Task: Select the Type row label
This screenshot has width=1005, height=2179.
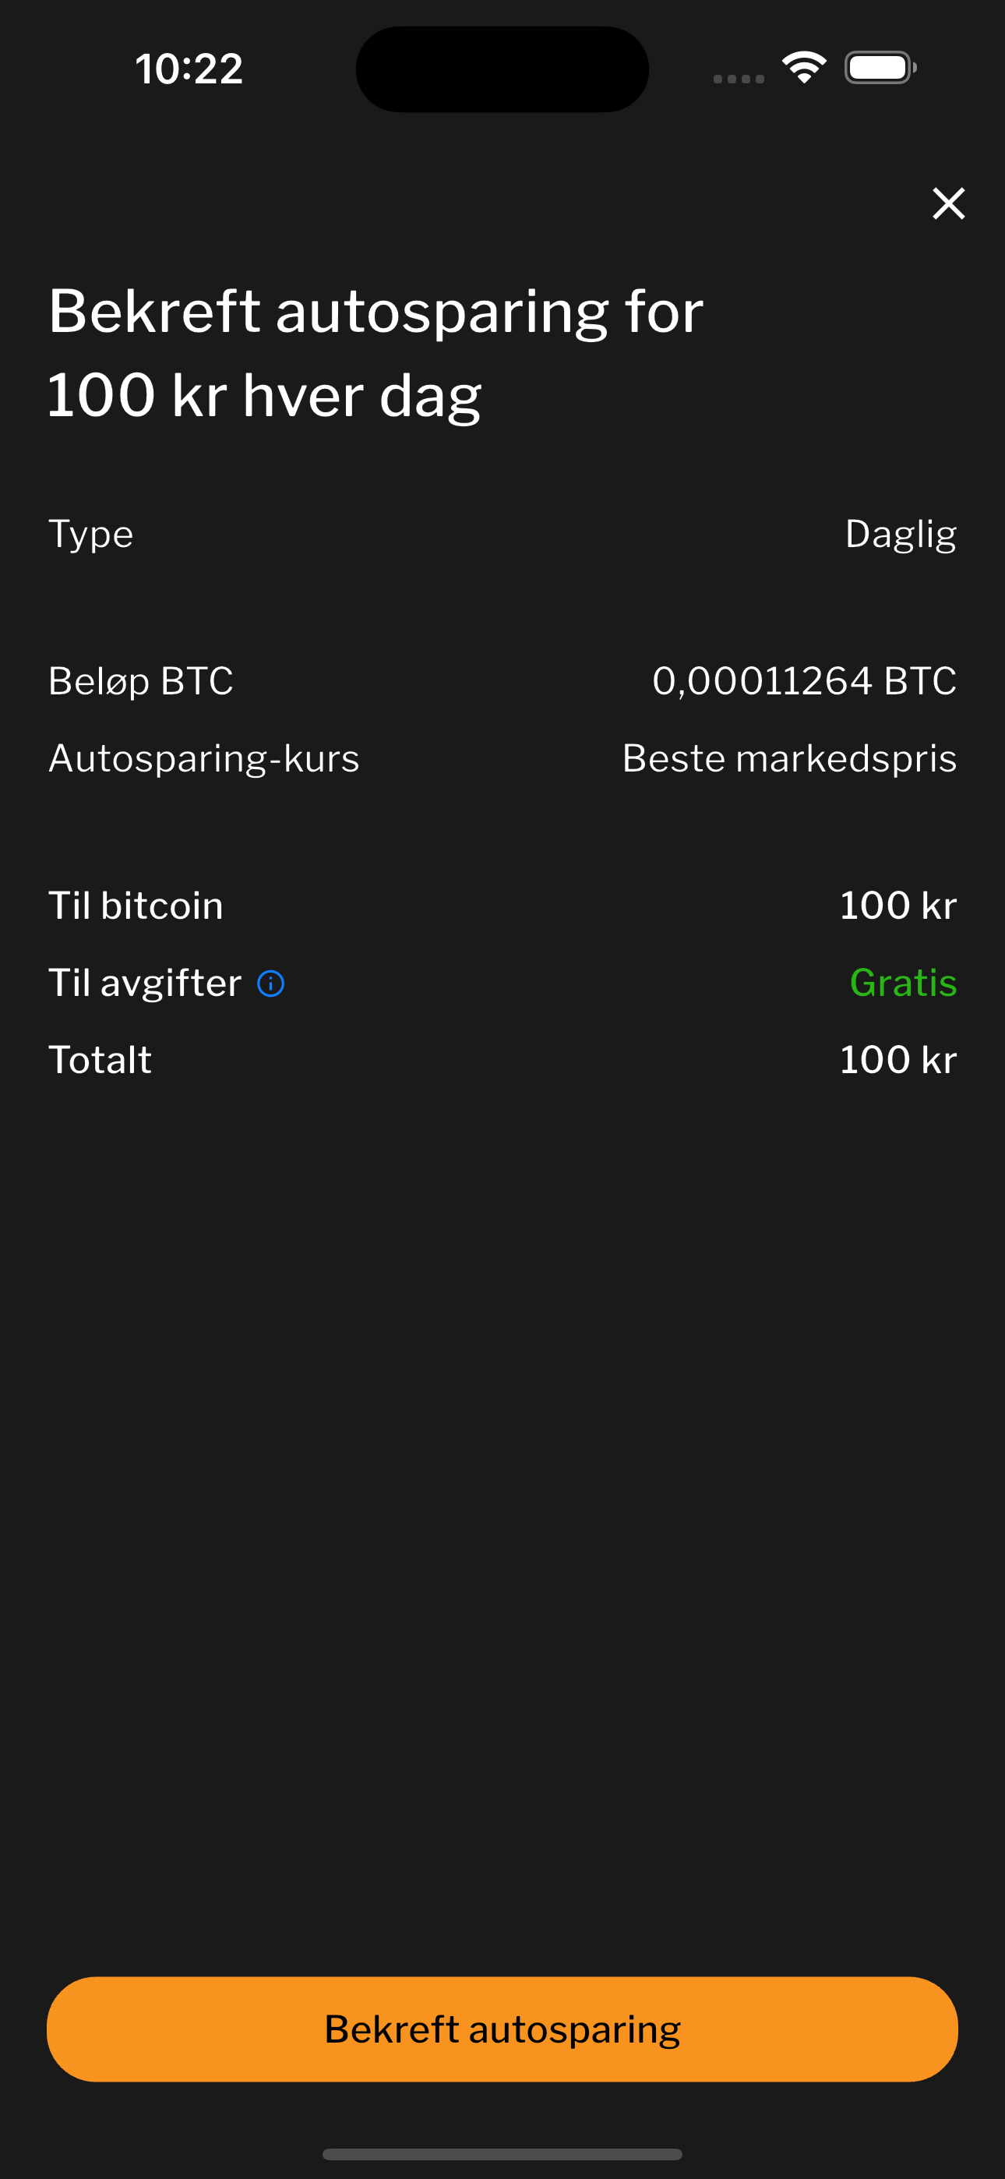Action: pyautogui.click(x=91, y=534)
